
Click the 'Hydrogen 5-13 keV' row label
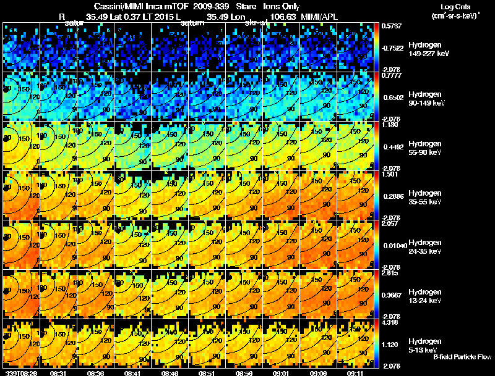pyautogui.click(x=425, y=346)
